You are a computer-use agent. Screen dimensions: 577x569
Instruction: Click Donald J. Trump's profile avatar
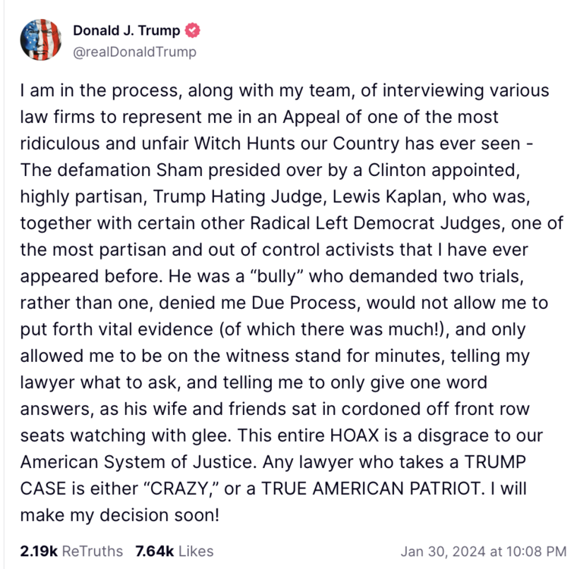click(39, 40)
